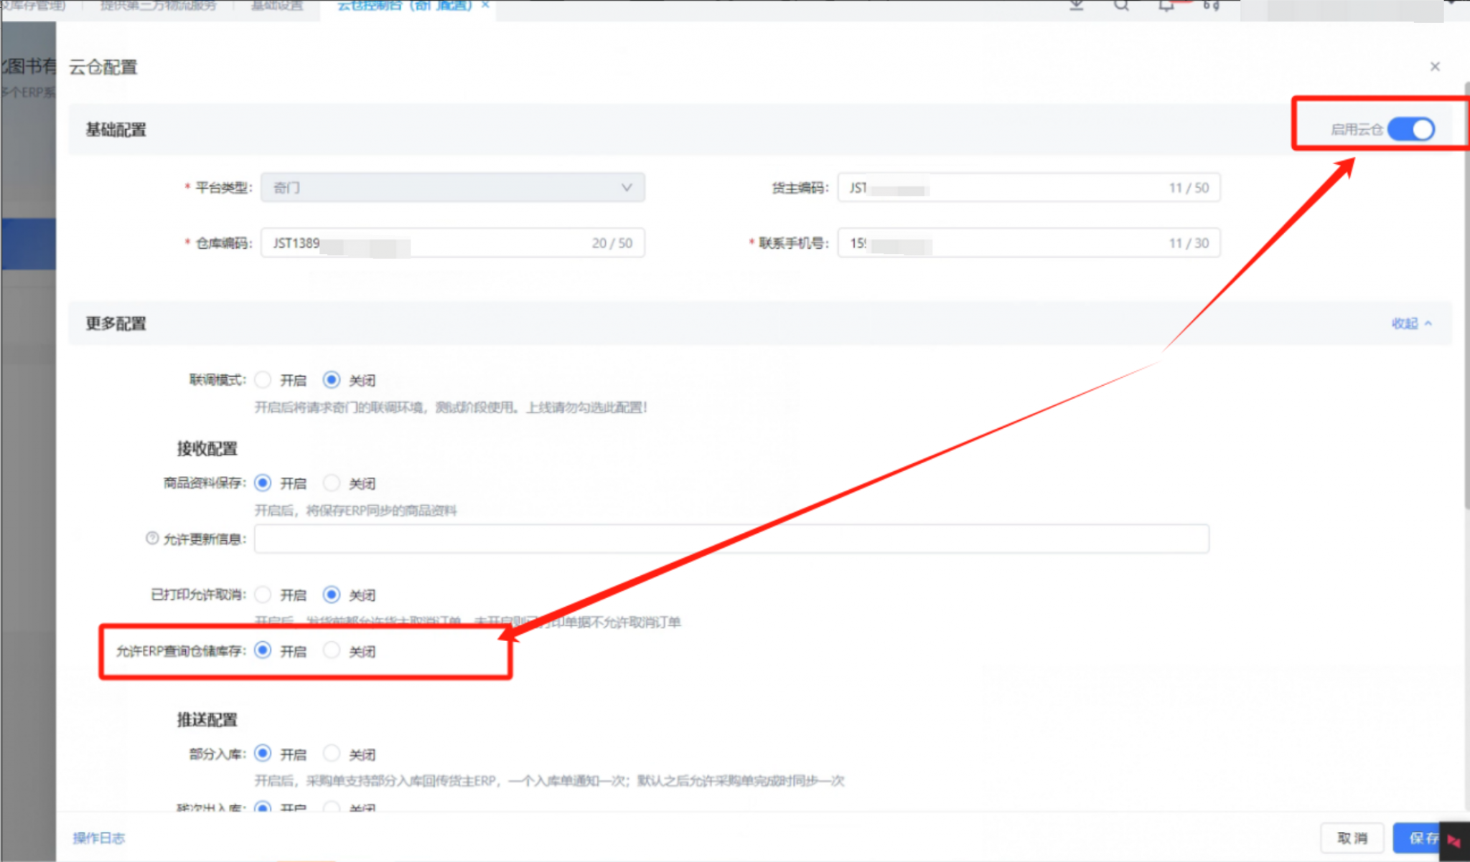The width and height of the screenshot is (1470, 862).
Task: Select 关闭 for 已打印允许取消
Action: coord(332,595)
